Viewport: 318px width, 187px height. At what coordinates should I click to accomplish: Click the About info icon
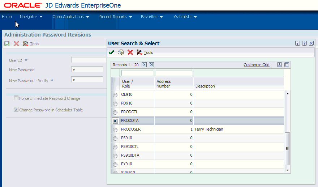click(297, 43)
